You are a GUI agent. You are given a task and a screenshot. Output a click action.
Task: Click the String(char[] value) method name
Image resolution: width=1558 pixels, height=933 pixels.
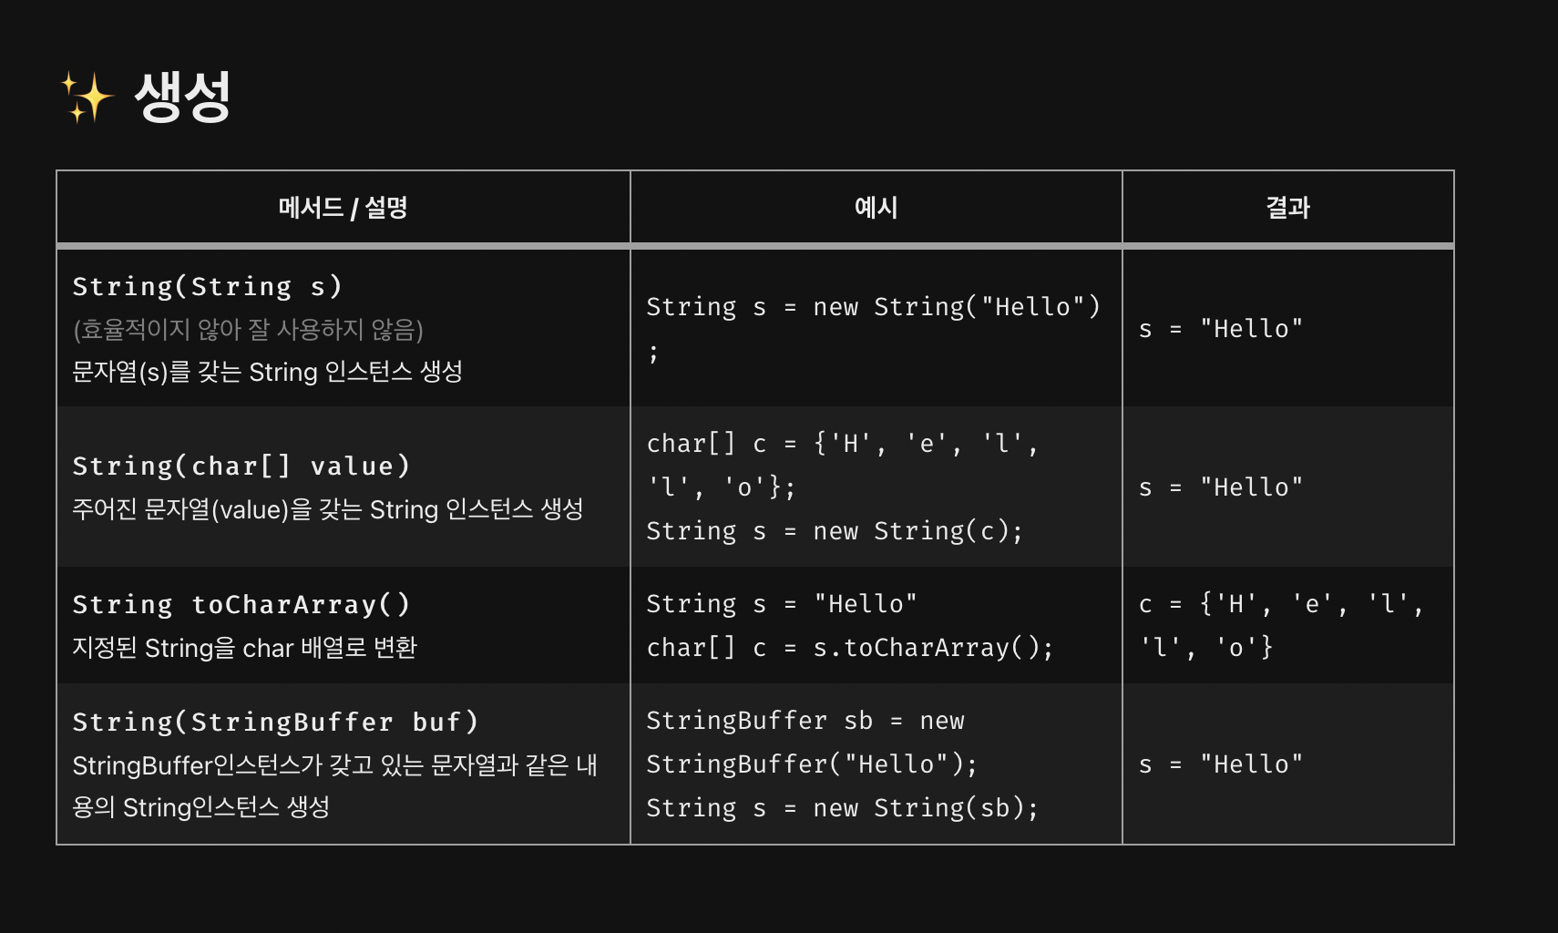pyautogui.click(x=241, y=466)
